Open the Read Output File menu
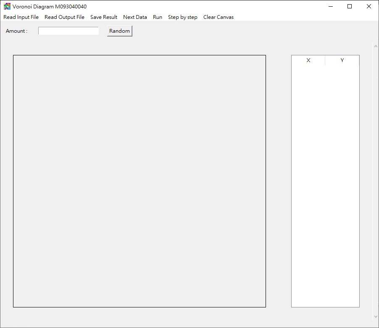 click(64, 17)
